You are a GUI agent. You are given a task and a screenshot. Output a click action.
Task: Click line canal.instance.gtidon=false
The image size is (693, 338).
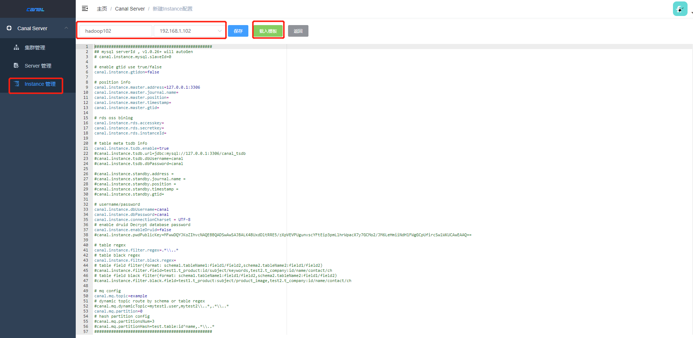click(x=127, y=72)
